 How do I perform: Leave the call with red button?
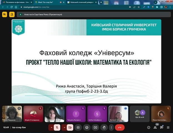point(120,127)
